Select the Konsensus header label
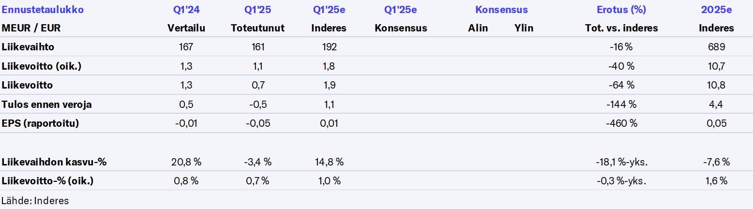The image size is (753, 209). coord(501,10)
